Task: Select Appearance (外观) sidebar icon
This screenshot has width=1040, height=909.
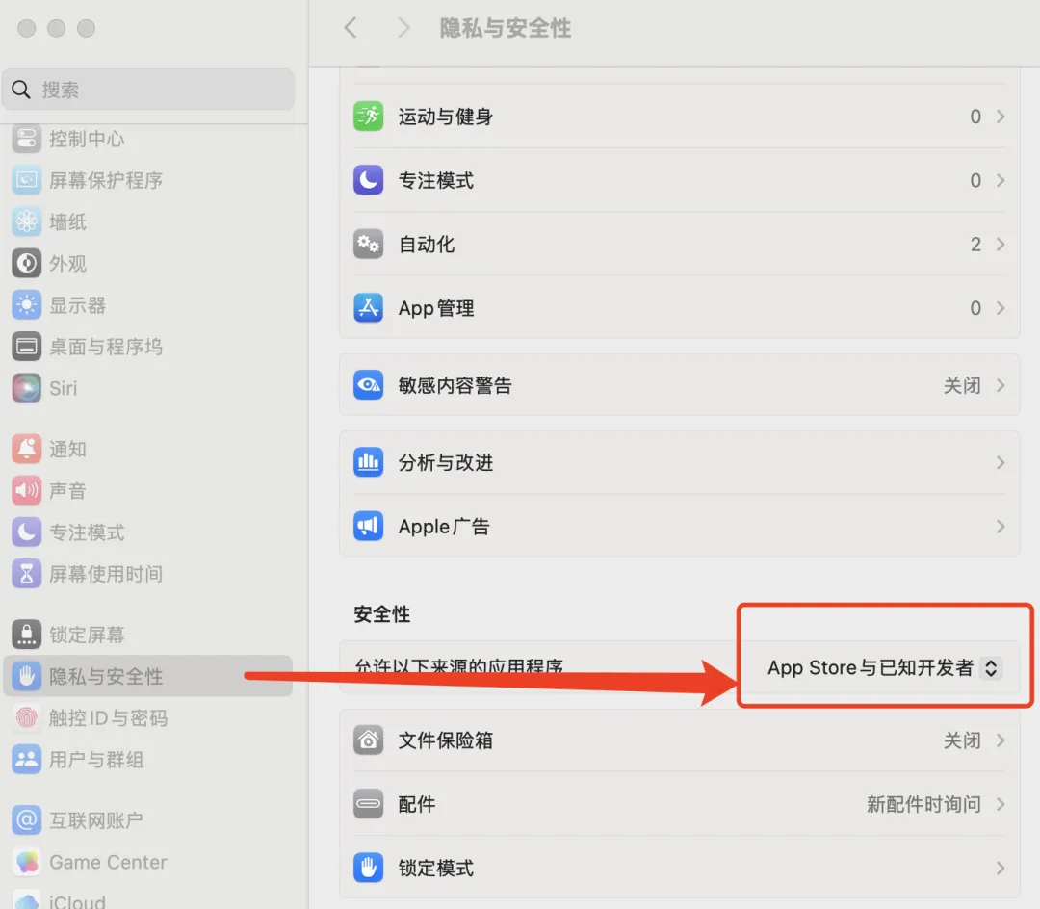Action: coord(27,264)
